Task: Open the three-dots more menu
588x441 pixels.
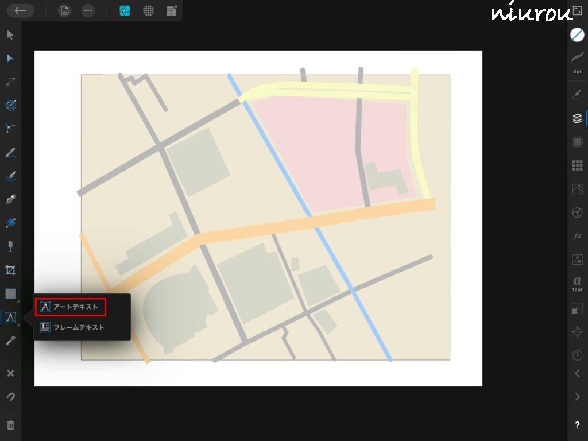Action: (88, 11)
